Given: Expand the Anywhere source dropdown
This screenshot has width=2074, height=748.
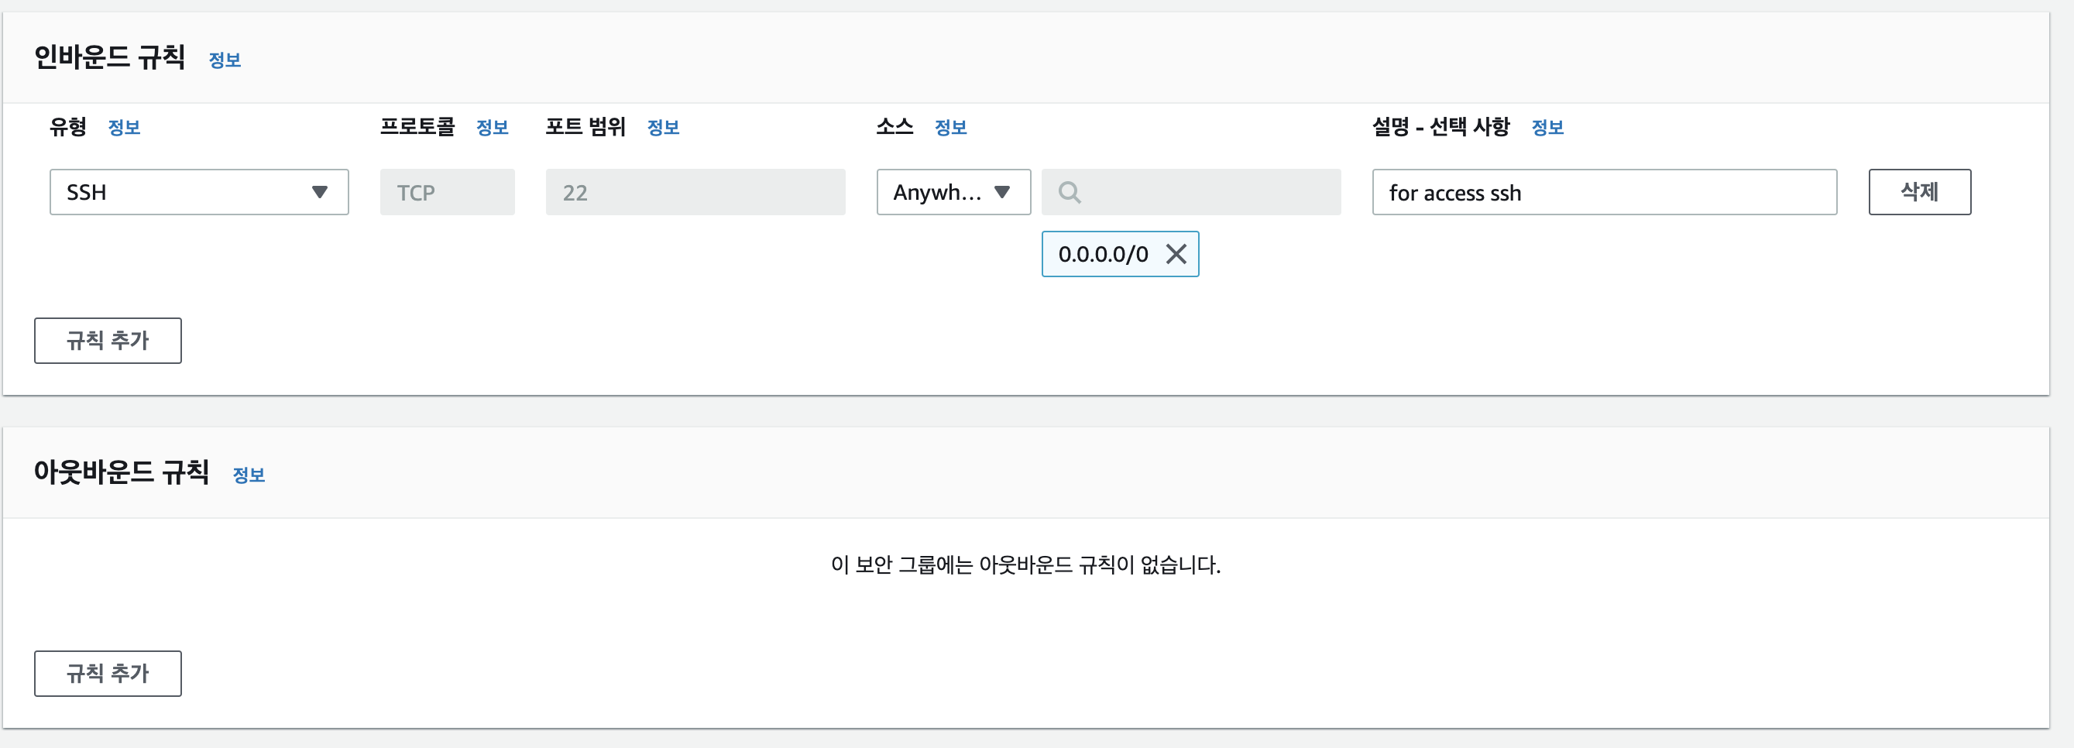Looking at the screenshot, I should (x=953, y=193).
